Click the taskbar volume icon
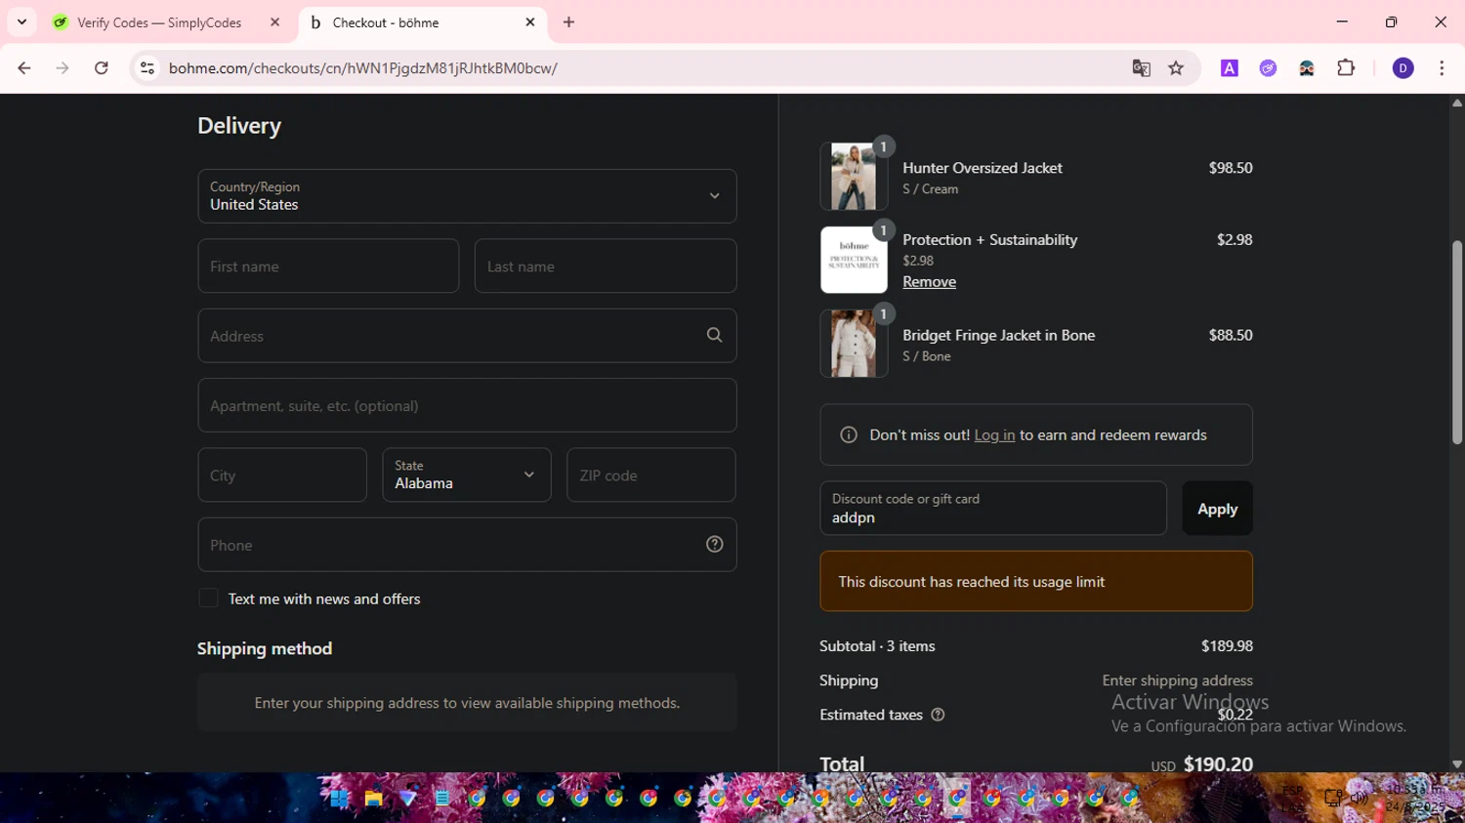 tap(1359, 798)
